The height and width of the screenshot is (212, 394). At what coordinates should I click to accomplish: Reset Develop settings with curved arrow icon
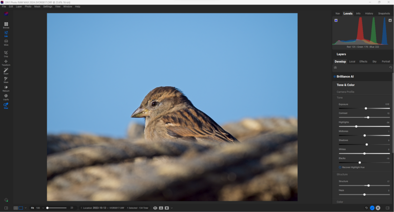coord(391,68)
